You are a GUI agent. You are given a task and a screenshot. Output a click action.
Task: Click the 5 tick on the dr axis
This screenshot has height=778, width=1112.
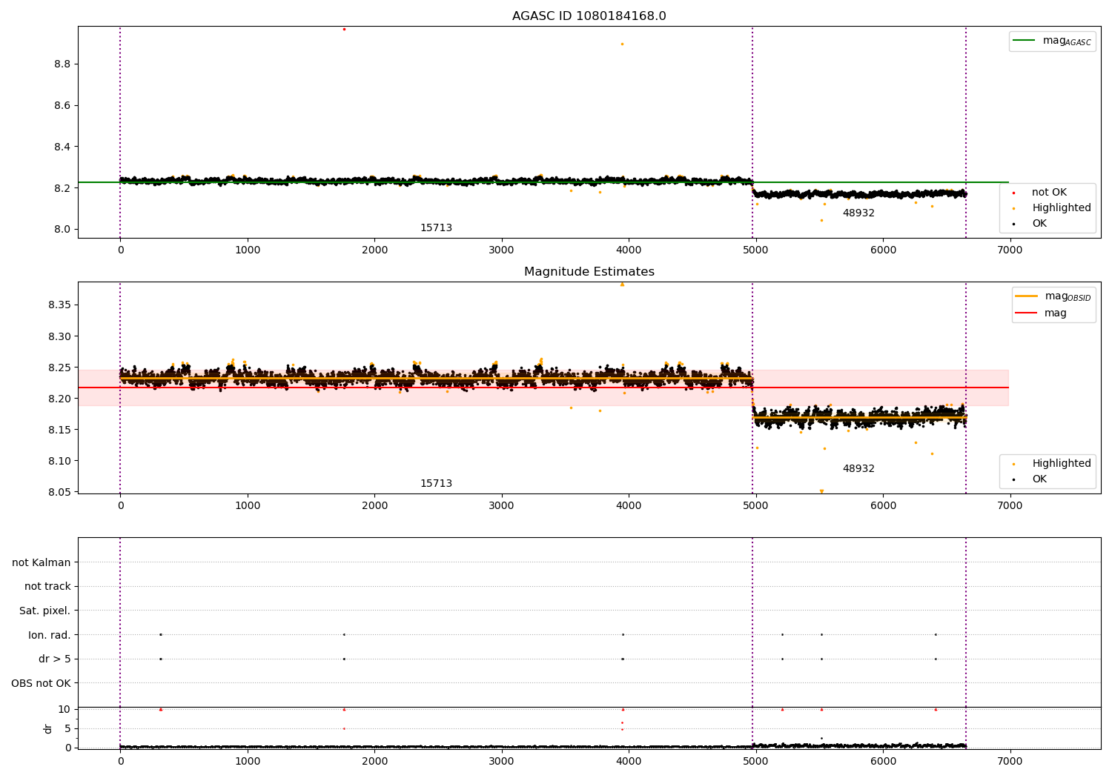67,728
